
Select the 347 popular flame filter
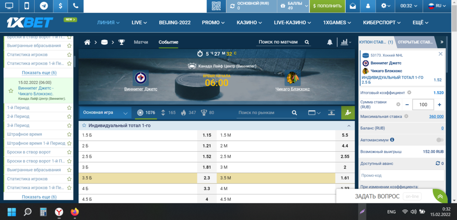188,113
